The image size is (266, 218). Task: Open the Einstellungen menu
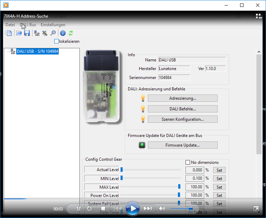[53, 25]
